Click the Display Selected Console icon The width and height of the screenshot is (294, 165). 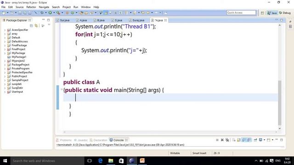[x=260, y=140]
